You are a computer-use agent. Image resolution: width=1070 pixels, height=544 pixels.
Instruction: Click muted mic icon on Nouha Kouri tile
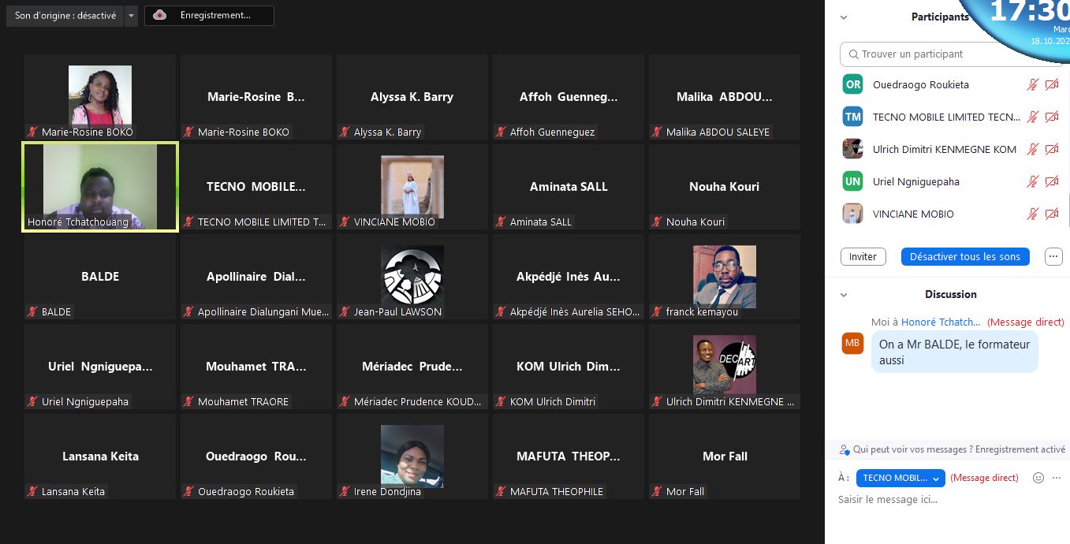pyautogui.click(x=657, y=222)
